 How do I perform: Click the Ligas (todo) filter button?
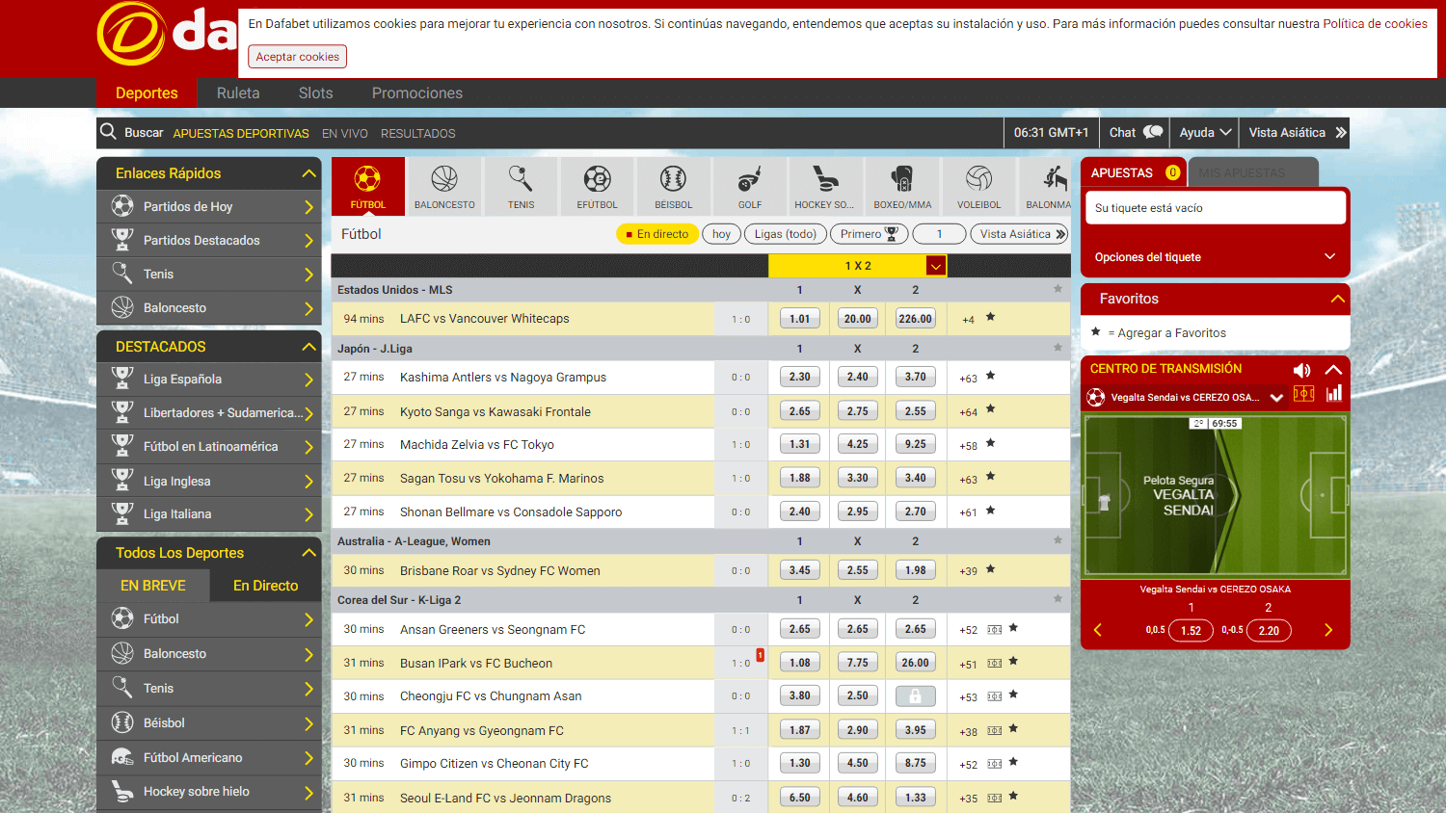point(785,234)
